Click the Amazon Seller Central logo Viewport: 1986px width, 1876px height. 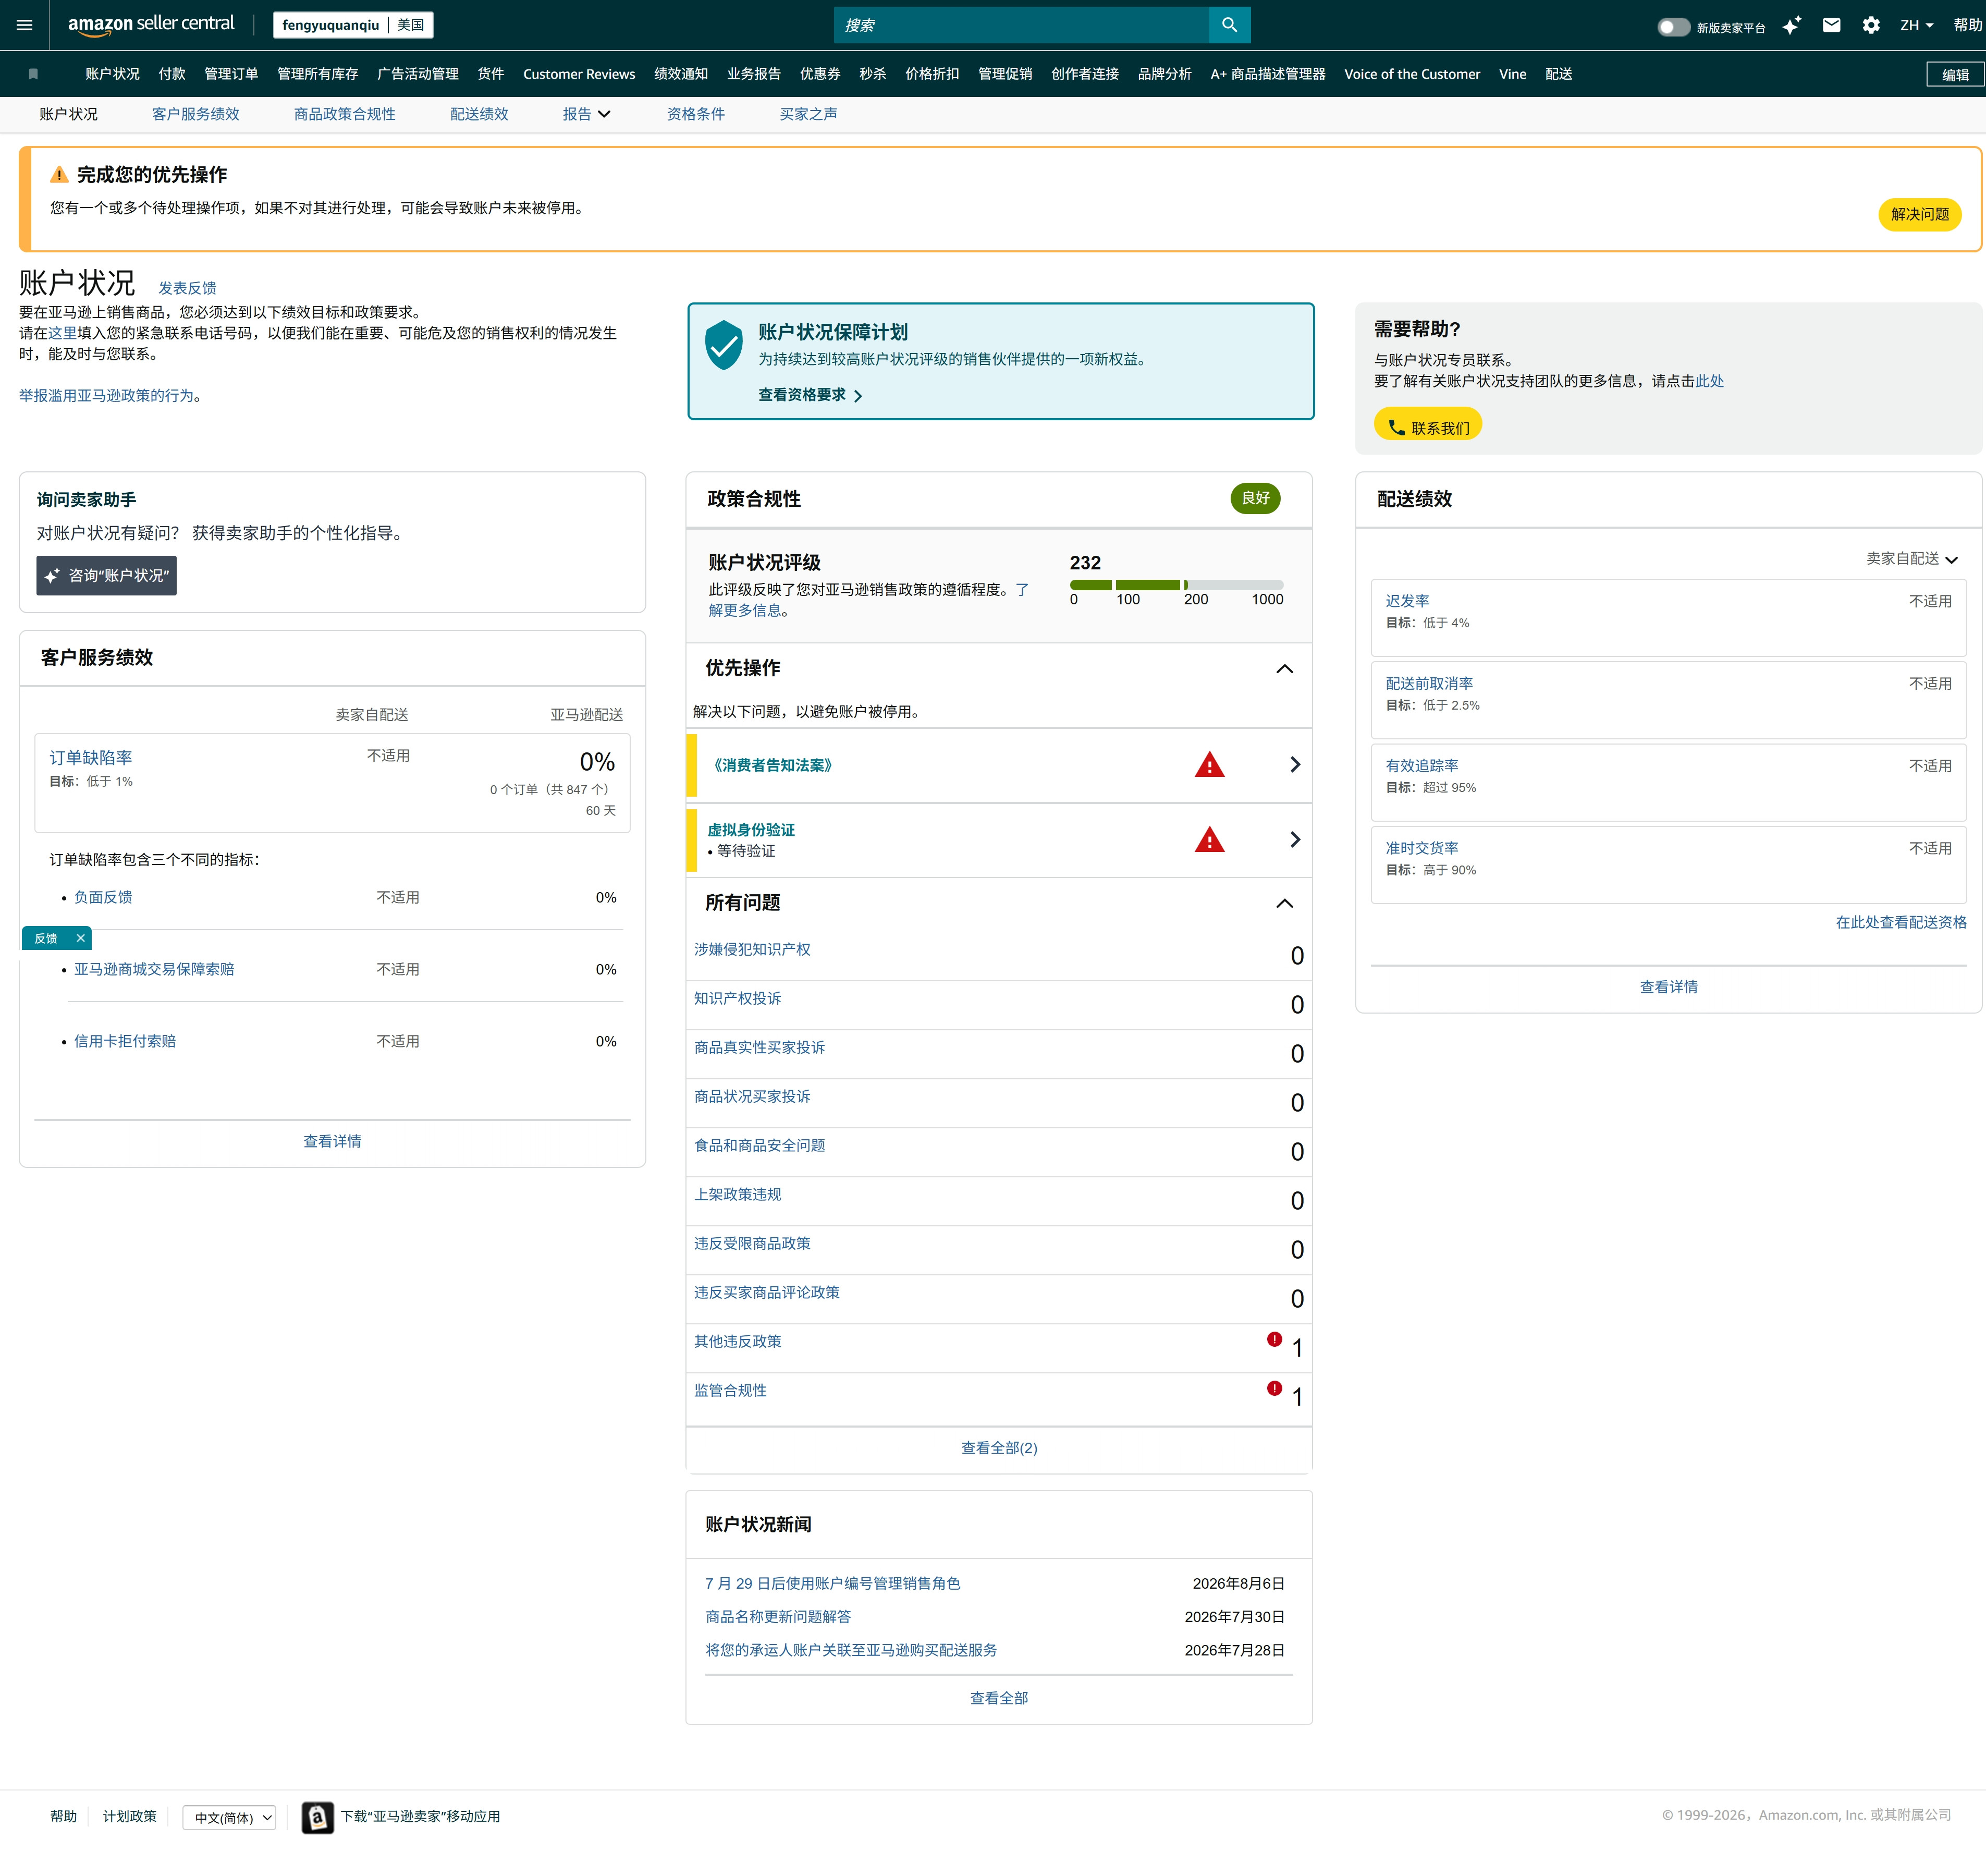pos(151,24)
